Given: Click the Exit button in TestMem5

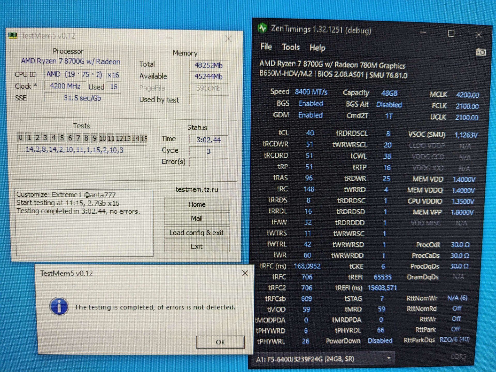Looking at the screenshot, I should click(197, 246).
